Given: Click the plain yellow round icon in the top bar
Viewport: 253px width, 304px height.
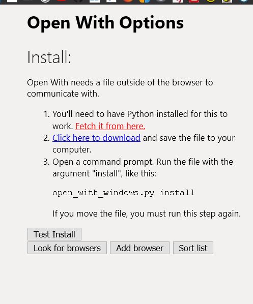Looking at the screenshot, I should (211, 1).
